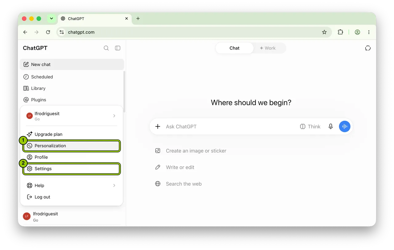The image size is (394, 250).
Task: Click the chatgpt.com address bar
Action: 194,32
